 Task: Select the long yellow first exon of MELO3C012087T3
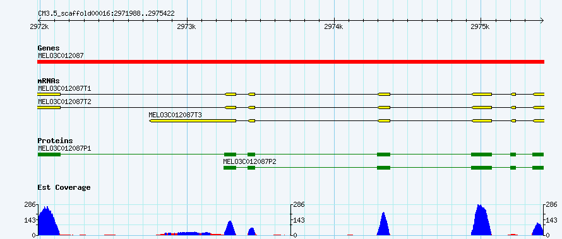(193, 121)
